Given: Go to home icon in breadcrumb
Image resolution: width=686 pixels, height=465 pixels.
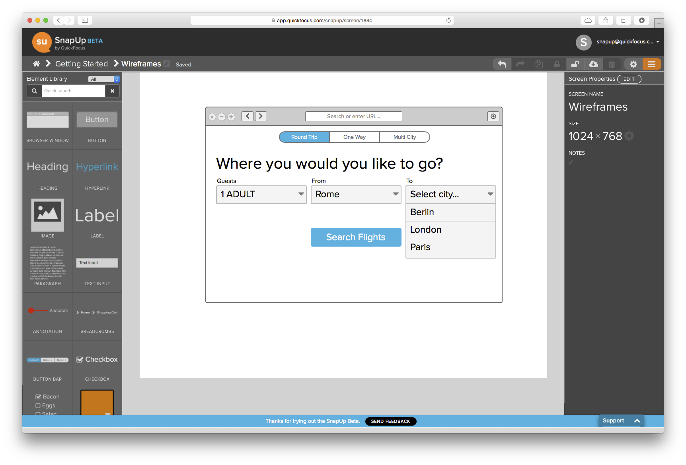Looking at the screenshot, I should click(36, 64).
